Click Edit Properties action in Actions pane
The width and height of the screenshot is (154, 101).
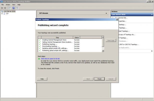click(x=122, y=21)
